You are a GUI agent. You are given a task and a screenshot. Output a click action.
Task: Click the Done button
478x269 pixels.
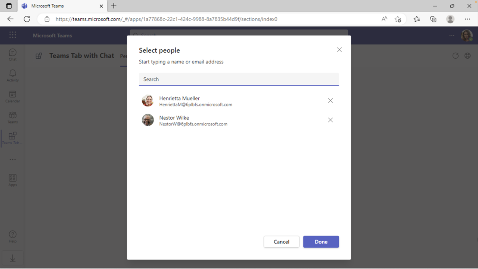tap(321, 242)
